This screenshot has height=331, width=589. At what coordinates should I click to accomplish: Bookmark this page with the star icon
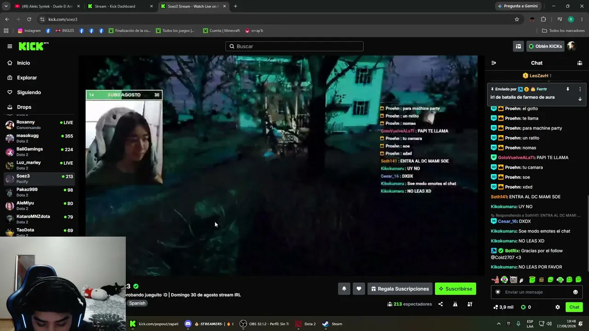coord(517,19)
